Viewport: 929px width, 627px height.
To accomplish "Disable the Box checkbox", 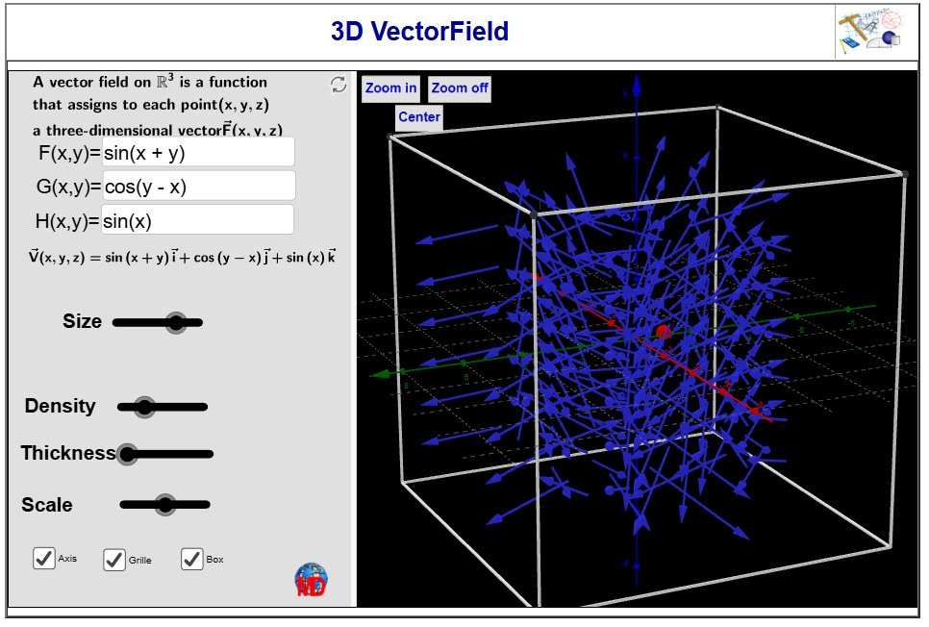I will (x=192, y=559).
